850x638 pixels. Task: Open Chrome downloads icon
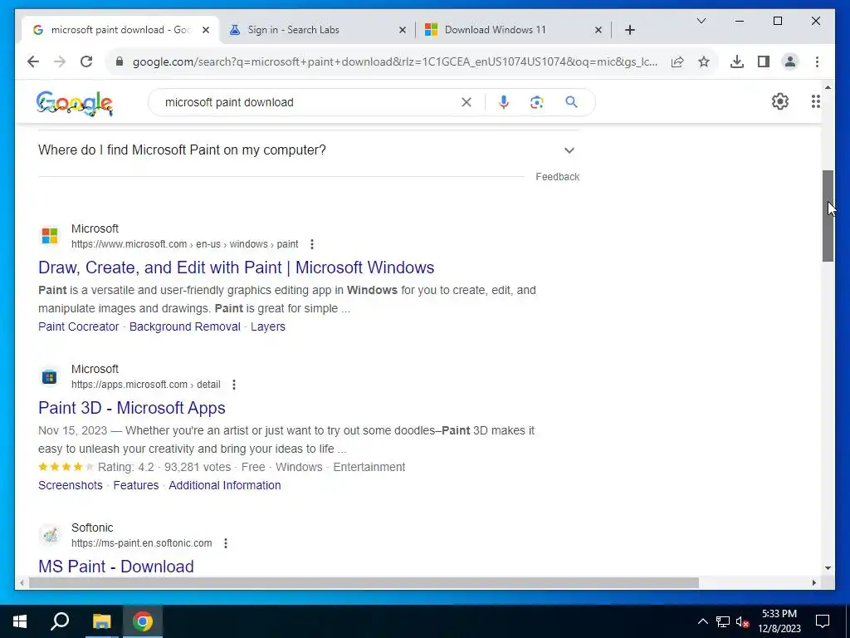pos(737,61)
